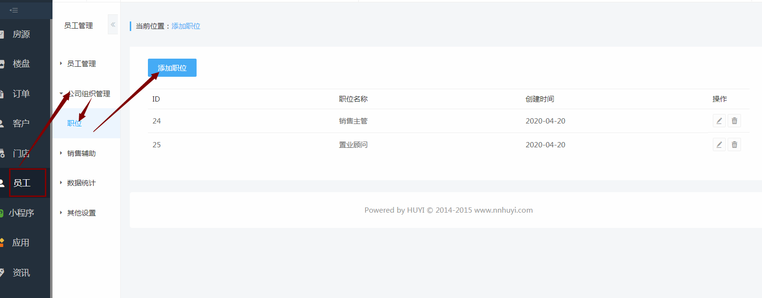
Task: Expand the 员工管理 submenu group
Action: (81, 64)
